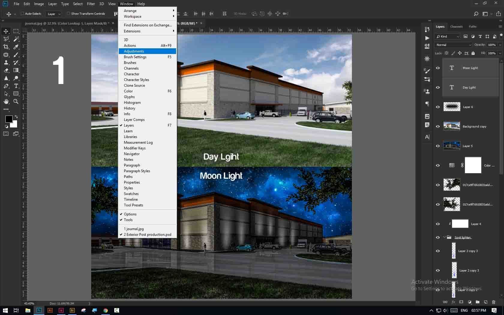Select the Crop tool

pos(6,47)
